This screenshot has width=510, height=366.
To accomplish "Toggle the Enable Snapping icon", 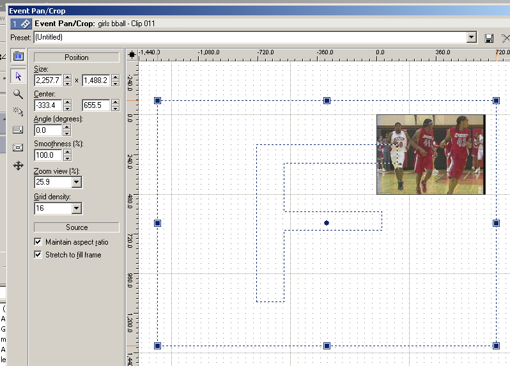I will click(x=18, y=111).
